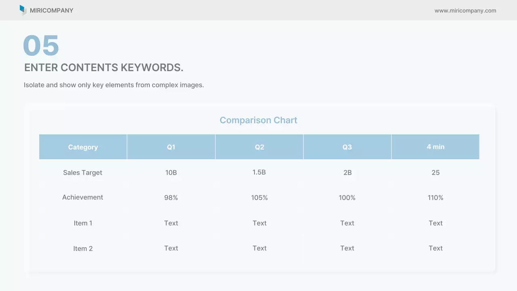
Task: Select the Q1 column header
Action: point(171,147)
